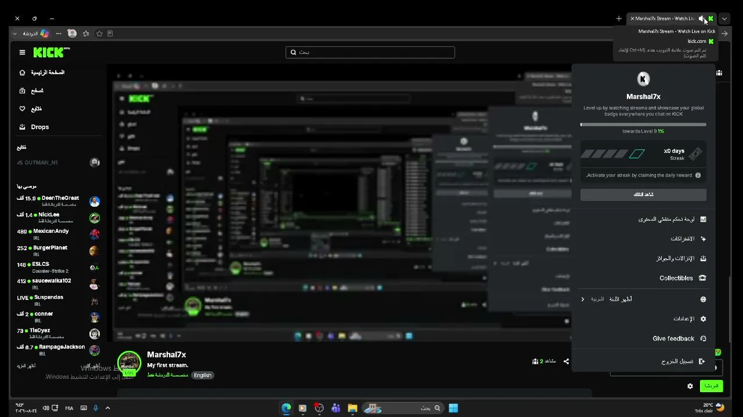Switch to the Marshal7x Stream browser tab
The height and width of the screenshot is (417, 743).
click(x=672, y=19)
